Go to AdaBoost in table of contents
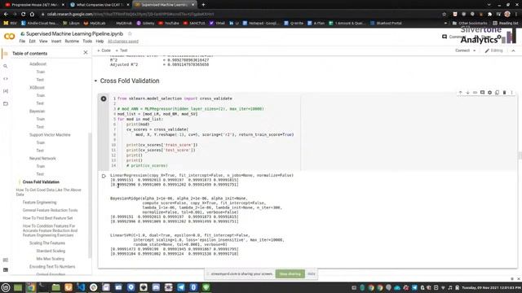The width and height of the screenshot is (522, 293). 38,63
